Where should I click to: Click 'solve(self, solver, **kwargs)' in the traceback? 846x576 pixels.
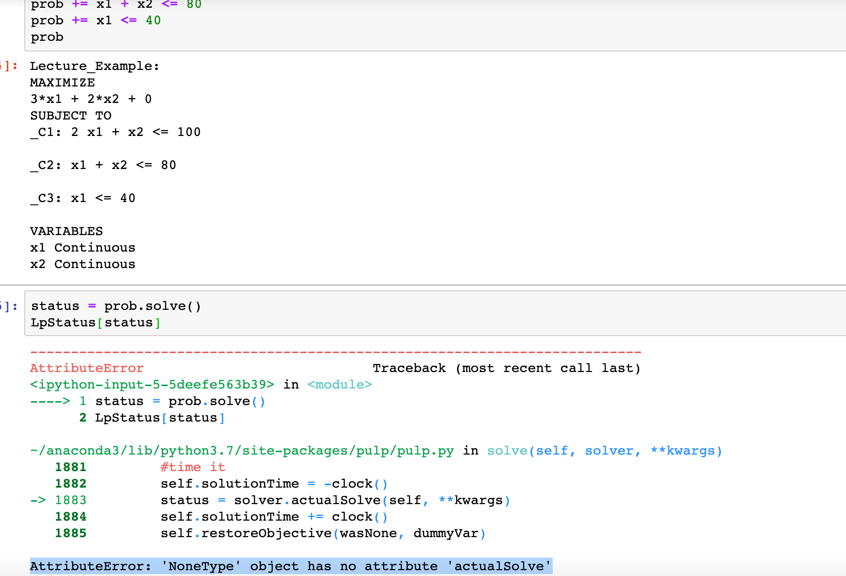[605, 451]
